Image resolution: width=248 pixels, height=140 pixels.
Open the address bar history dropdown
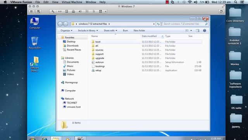click(x=154, y=24)
